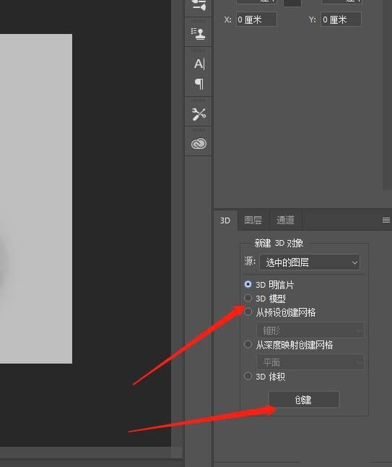This screenshot has height=467, width=392.
Task: Select the 从预设创建网格 radio option
Action: tap(248, 312)
